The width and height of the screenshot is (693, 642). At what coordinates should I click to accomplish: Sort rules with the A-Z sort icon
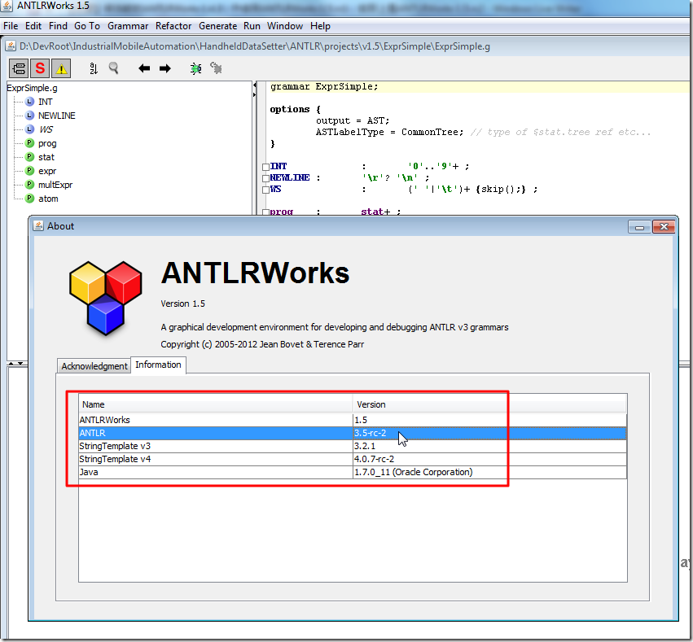point(94,68)
